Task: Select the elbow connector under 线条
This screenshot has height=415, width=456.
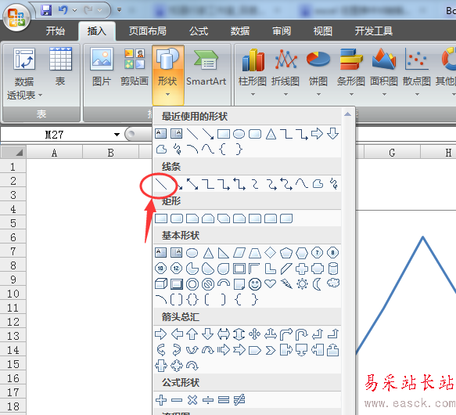Action: point(208,184)
